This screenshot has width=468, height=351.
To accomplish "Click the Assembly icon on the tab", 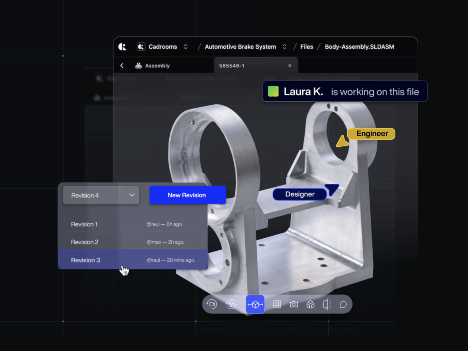I will pos(139,66).
